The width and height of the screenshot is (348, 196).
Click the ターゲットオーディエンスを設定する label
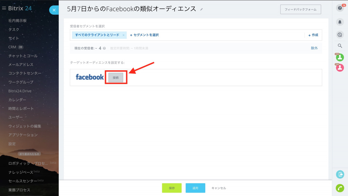click(97, 63)
